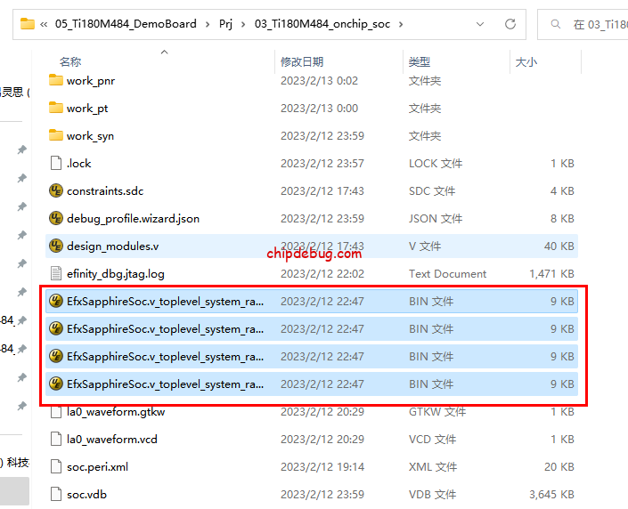Expand the chevron after 03_Ti180M484_onchip_soc
The image size is (628, 509).
click(x=401, y=24)
